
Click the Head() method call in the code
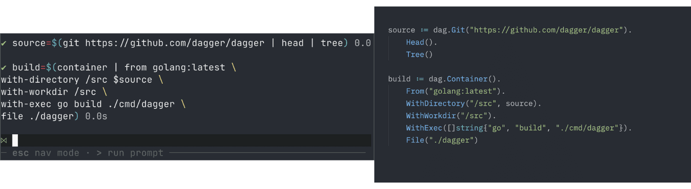pos(419,42)
